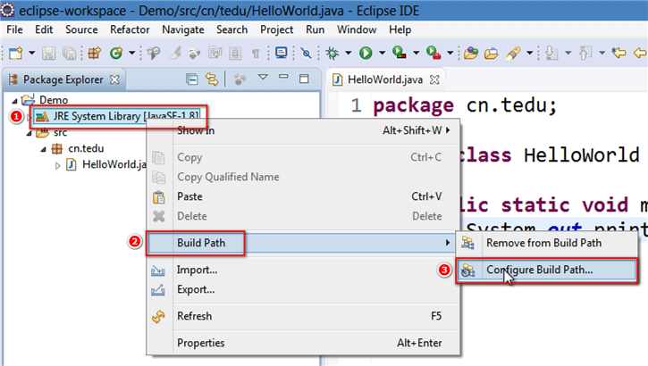The height and width of the screenshot is (366, 648).
Task: Select the HelloWorld.java editor tab
Action: click(x=385, y=79)
